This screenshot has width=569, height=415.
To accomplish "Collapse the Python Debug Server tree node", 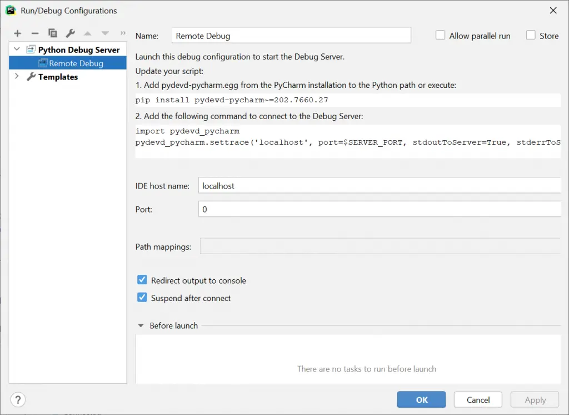I will [17, 49].
